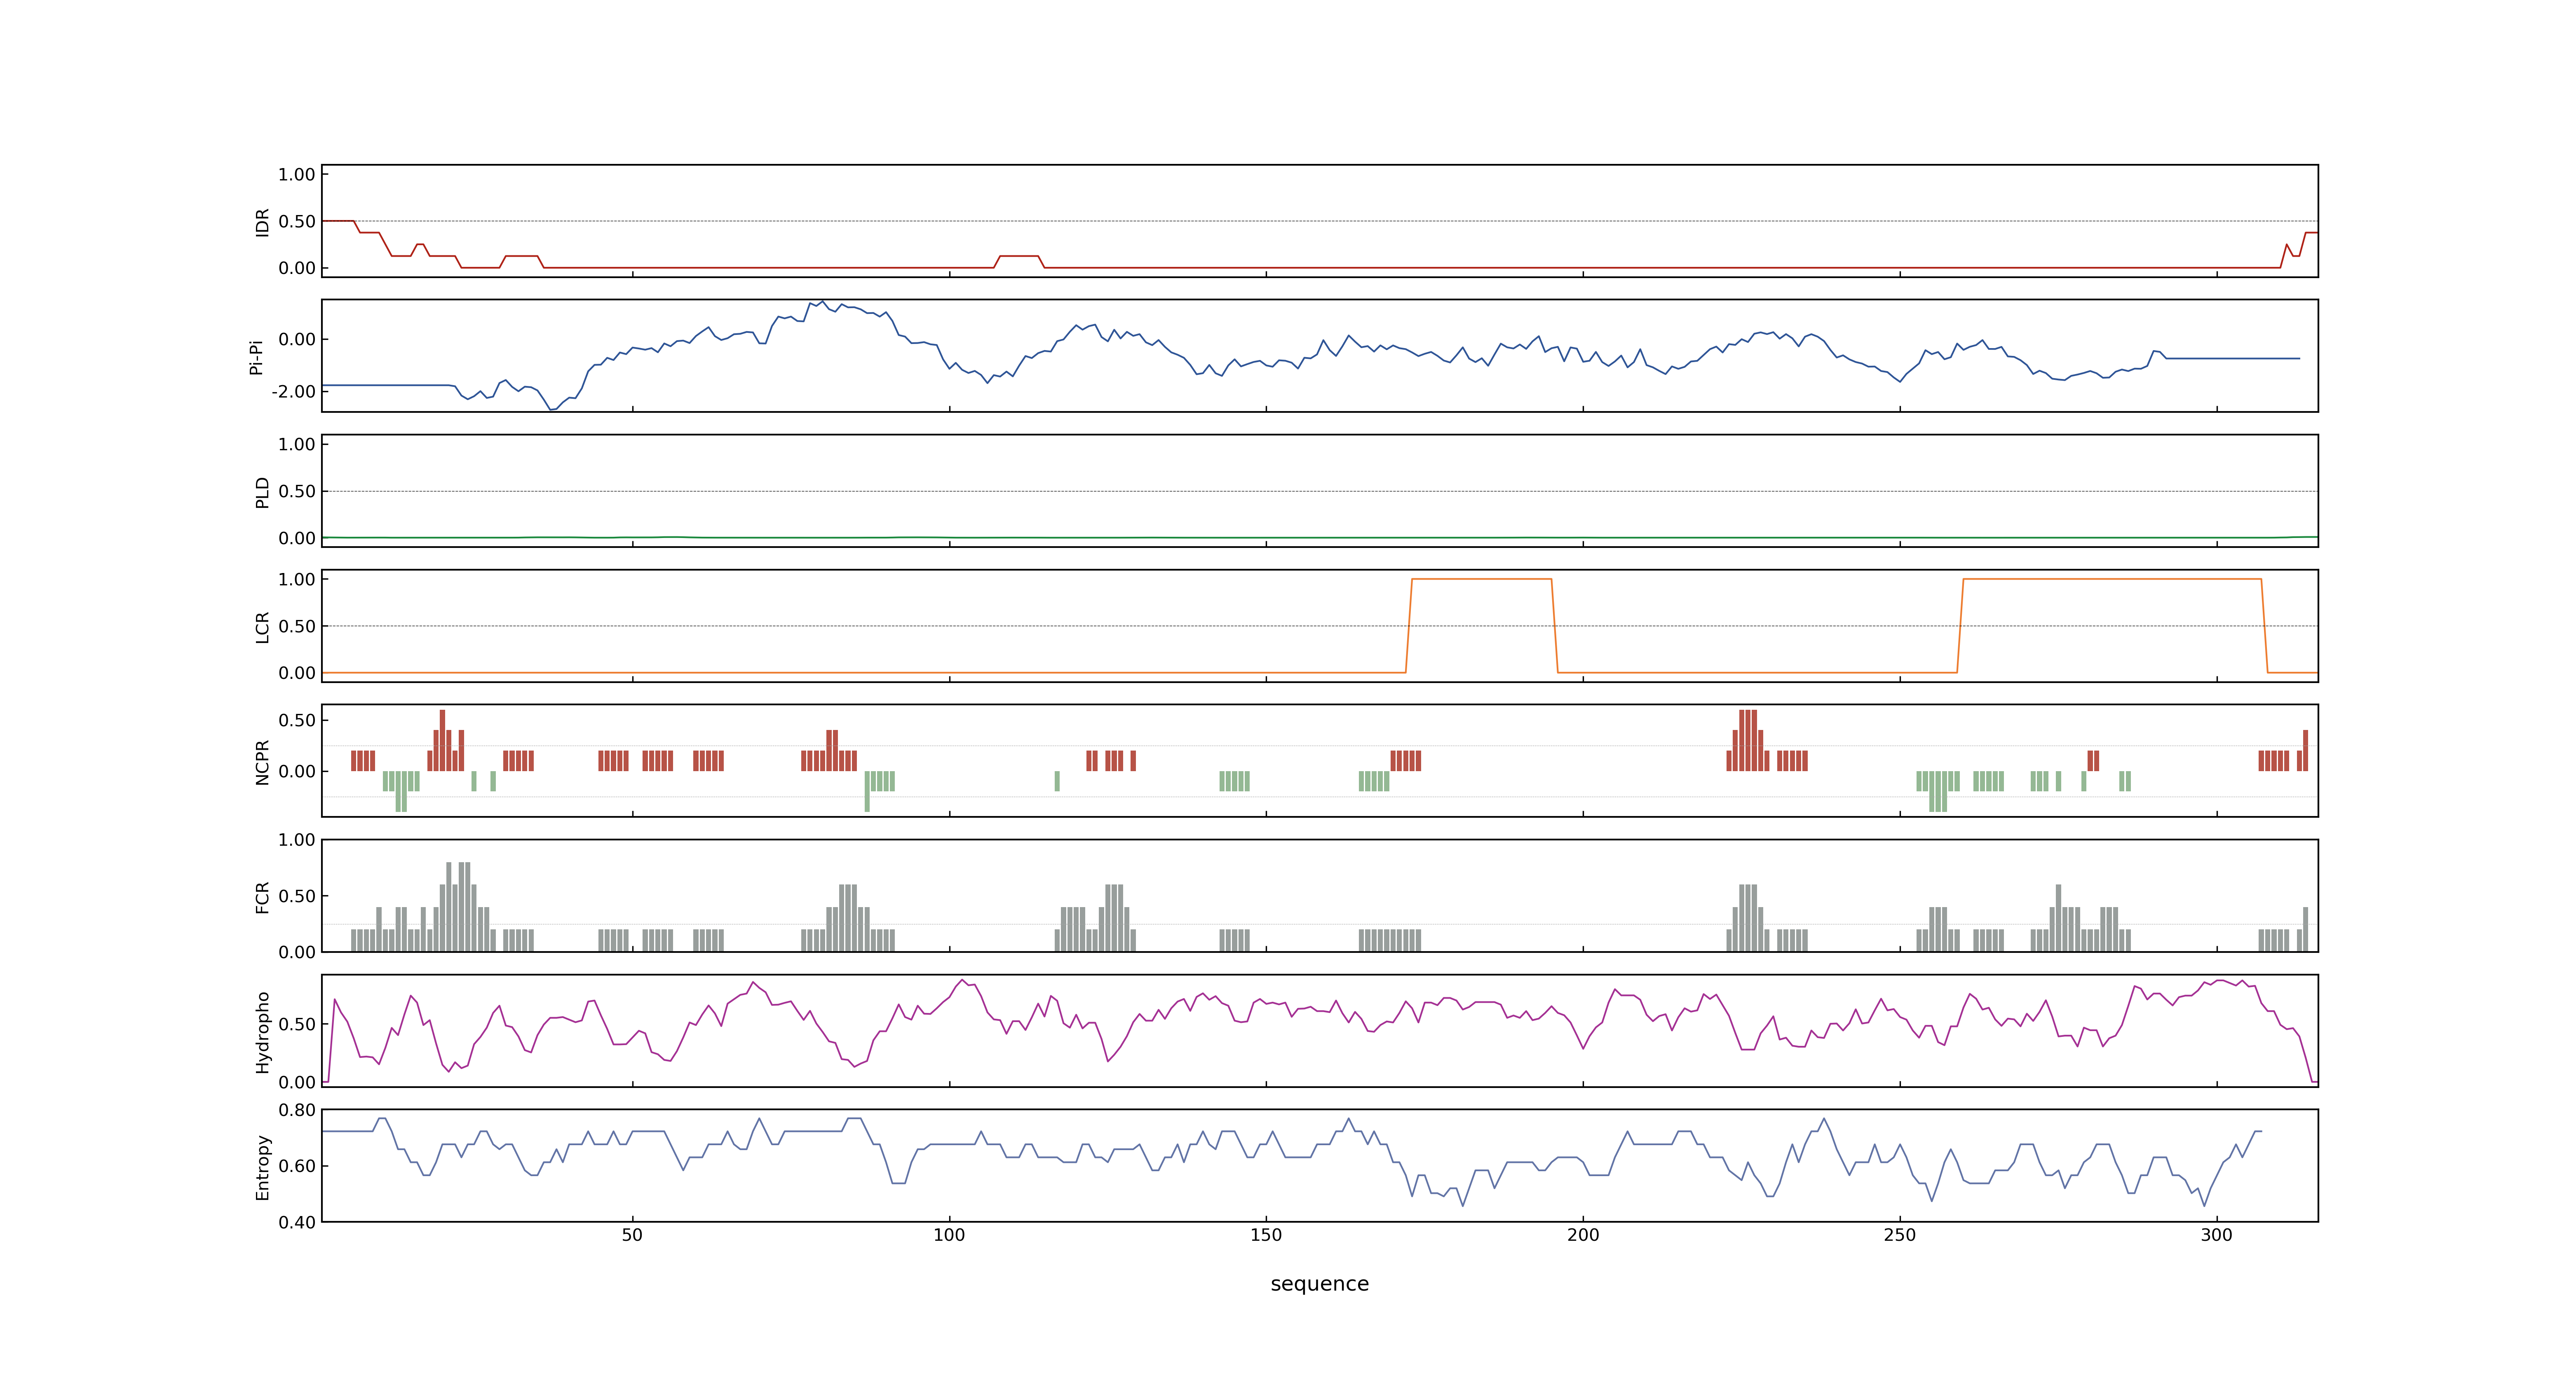The image size is (2576, 1373).
Task: Click the 0.60 tick on Entropy axis
Action: click(x=297, y=1166)
